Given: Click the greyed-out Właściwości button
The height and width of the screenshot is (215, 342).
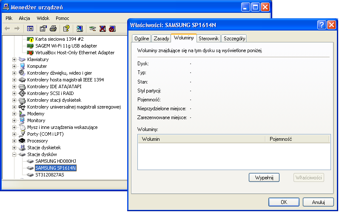Looking at the screenshot, I should pos(309,178).
